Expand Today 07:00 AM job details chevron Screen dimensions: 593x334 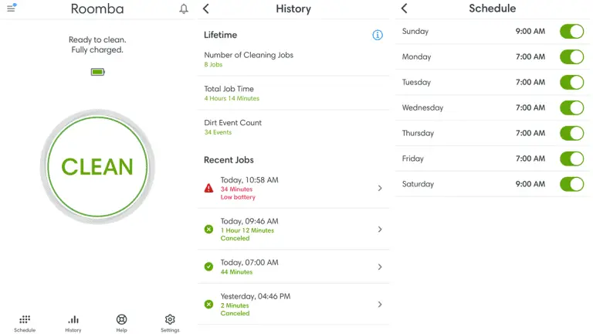point(380,267)
